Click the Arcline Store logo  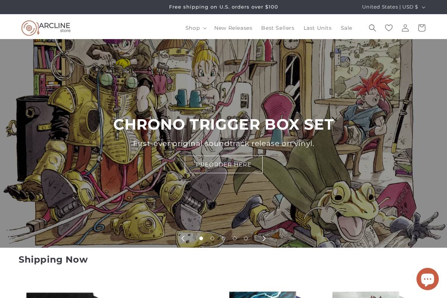pyautogui.click(x=46, y=28)
